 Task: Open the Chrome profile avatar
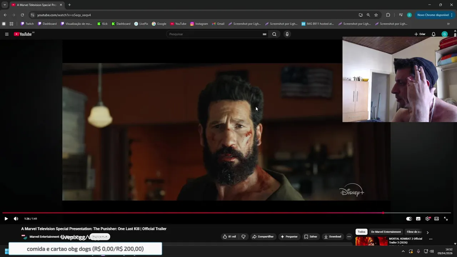409,15
